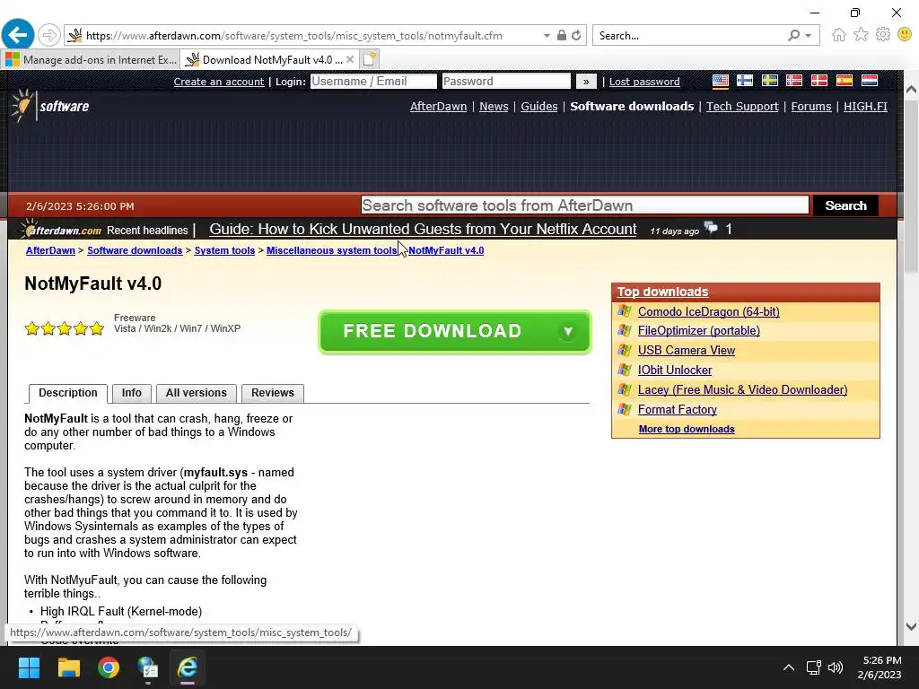Image resolution: width=919 pixels, height=689 pixels.
Task: Close the Download NotMyFault v4.0 tab
Action: 350,59
